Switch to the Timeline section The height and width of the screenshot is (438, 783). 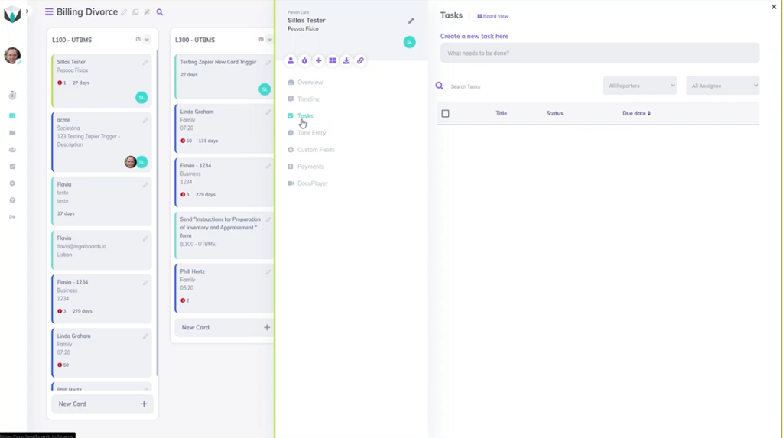[x=308, y=99]
